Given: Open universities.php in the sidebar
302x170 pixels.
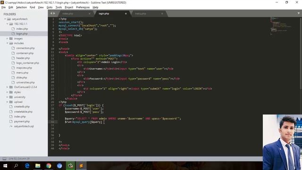Looking at the screenshot, I should (x=25, y=82).
